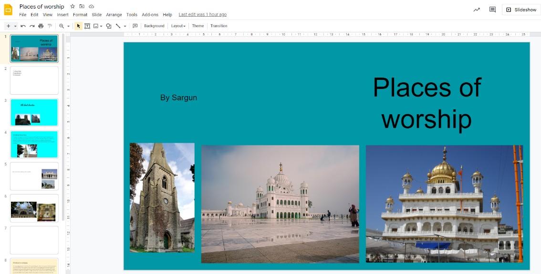541x274 pixels.
Task: Select slide 3 thumbnail in the filmstrip
Action: [x=34, y=112]
